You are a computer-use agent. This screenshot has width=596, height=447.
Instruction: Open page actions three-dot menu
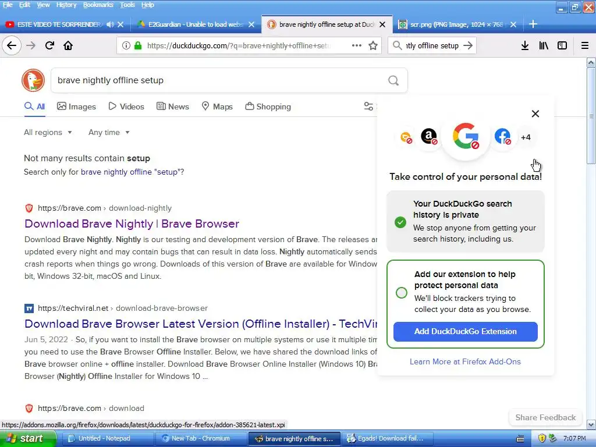357,45
